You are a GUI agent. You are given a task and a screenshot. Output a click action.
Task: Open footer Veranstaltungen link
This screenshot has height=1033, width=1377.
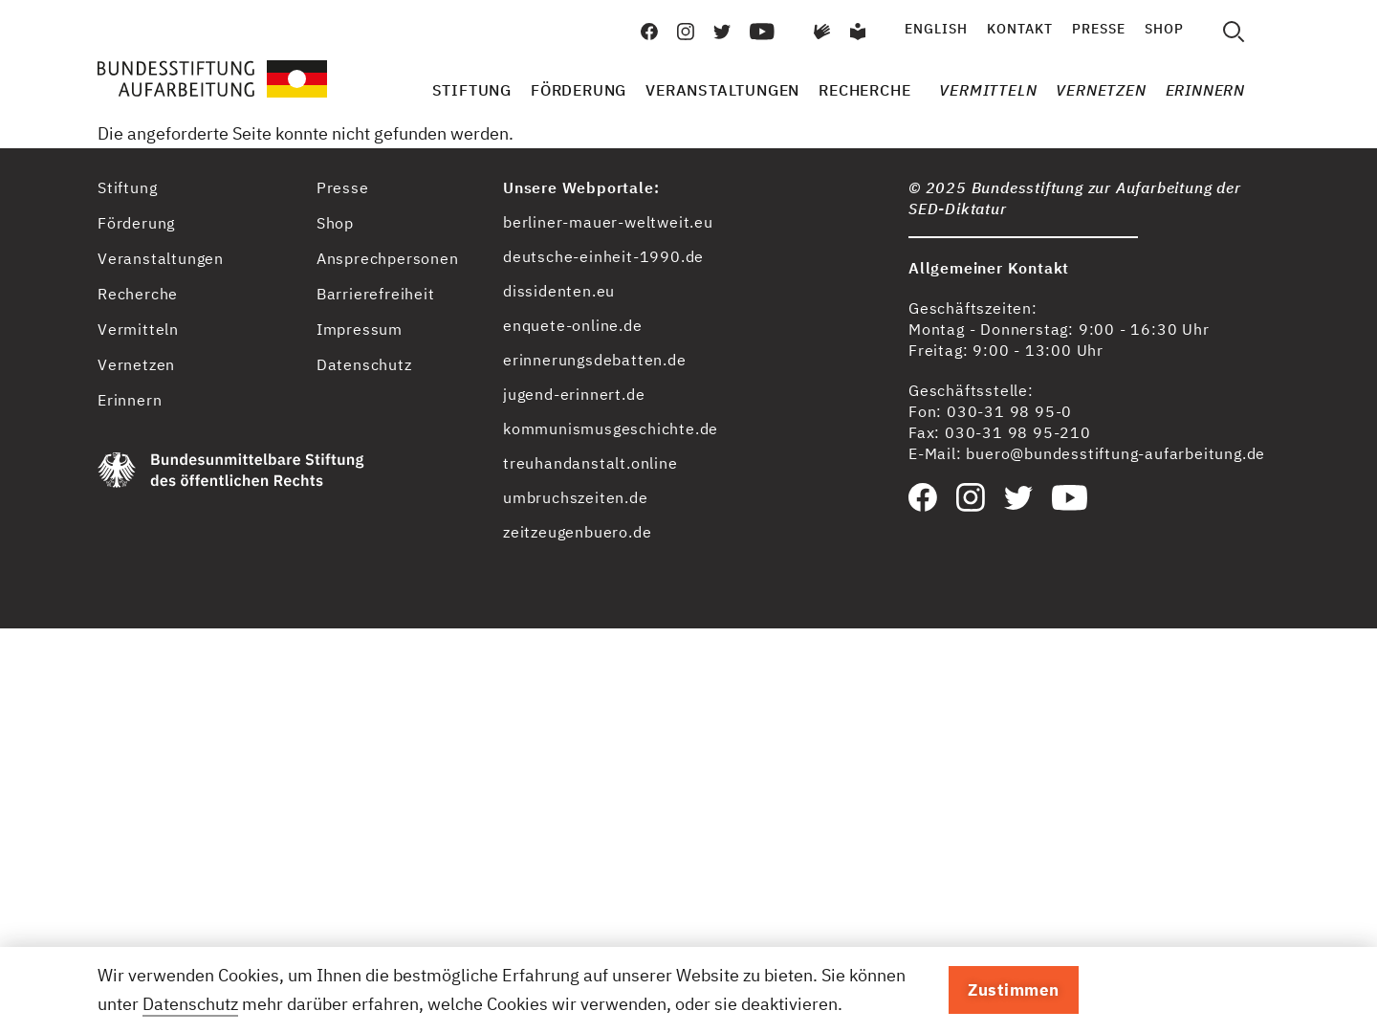(160, 258)
